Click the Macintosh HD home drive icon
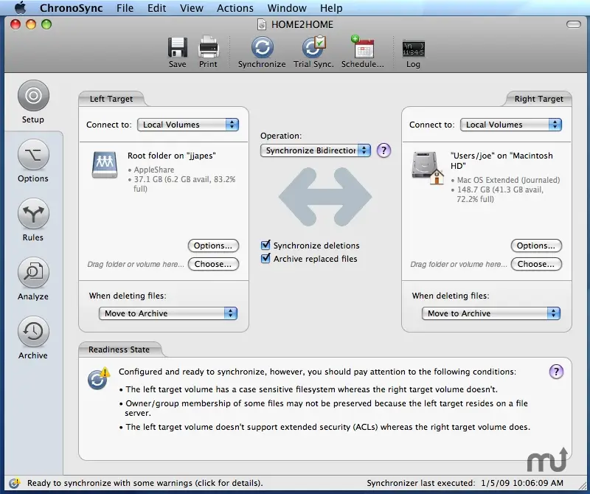This screenshot has height=494, width=590. pyautogui.click(x=428, y=167)
